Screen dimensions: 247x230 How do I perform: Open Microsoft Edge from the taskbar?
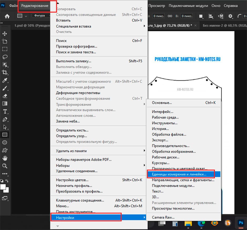click(x=201, y=223)
